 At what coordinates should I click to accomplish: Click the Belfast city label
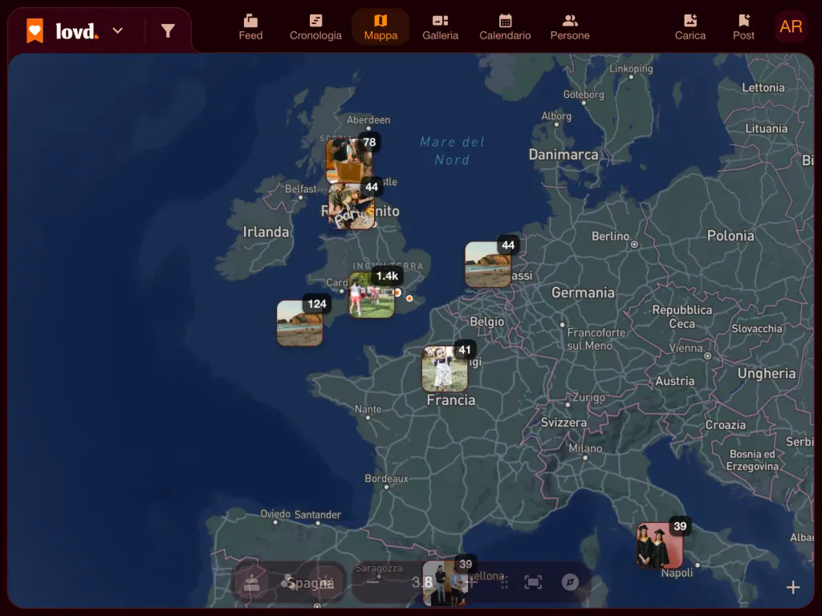(300, 188)
